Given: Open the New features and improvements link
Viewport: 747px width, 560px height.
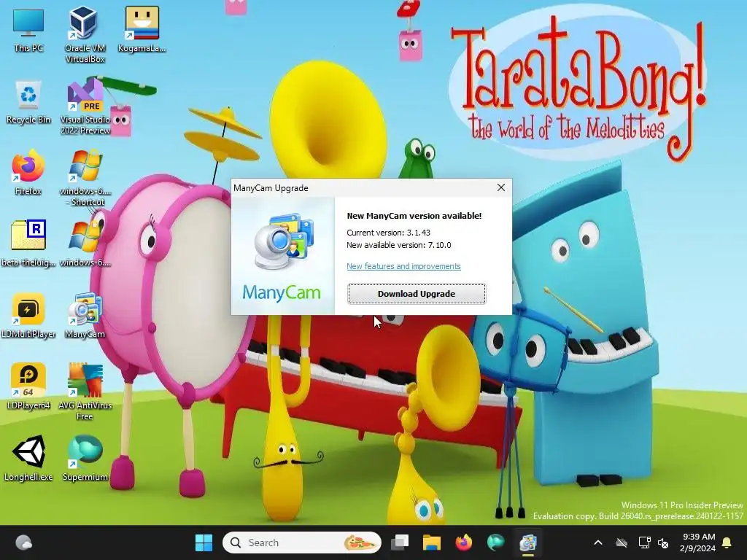Looking at the screenshot, I should [x=403, y=266].
